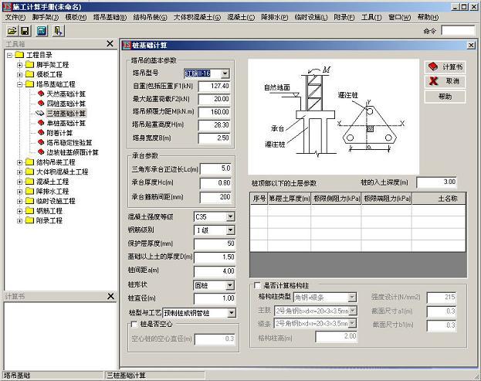Viewport: 481px width, 381px height.
Task: Open the 桩型与工艺 dropdown
Action: pyautogui.click(x=229, y=313)
